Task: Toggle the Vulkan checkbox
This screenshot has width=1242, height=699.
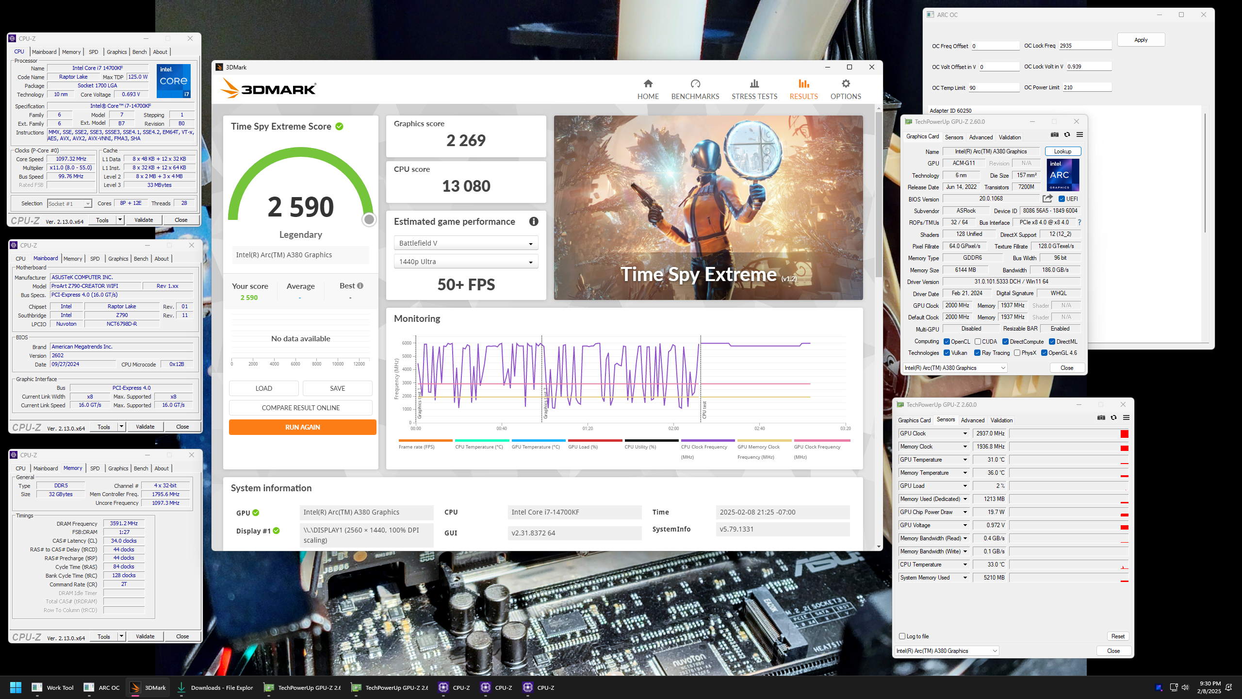Action: coord(947,353)
